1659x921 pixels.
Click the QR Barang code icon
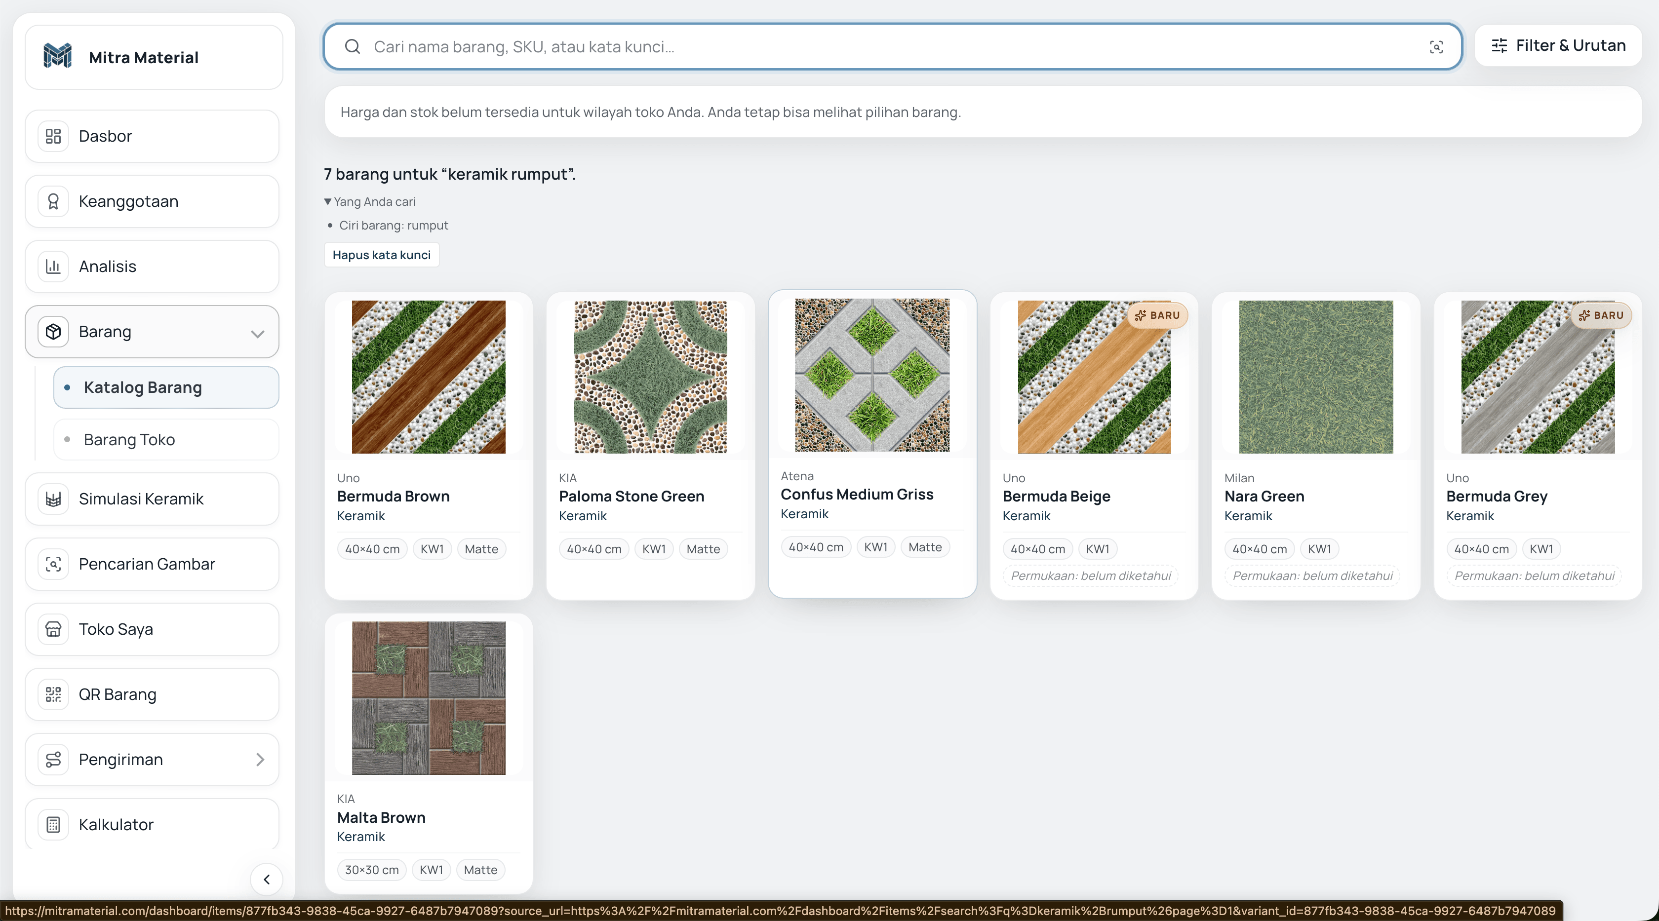coord(53,694)
